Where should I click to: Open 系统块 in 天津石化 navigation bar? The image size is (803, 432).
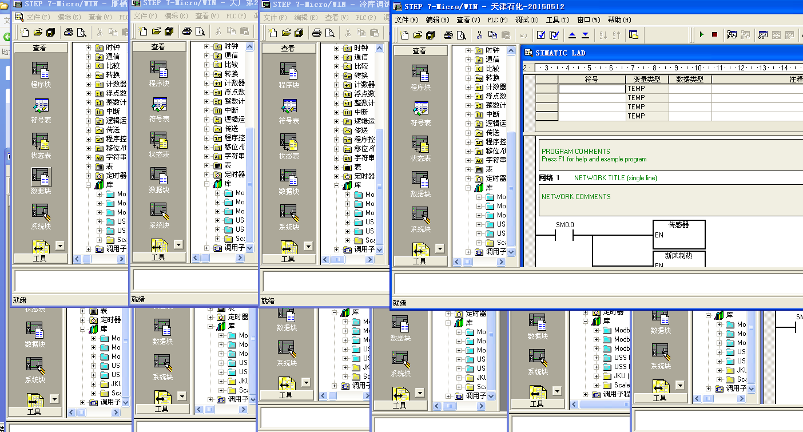pos(420,220)
